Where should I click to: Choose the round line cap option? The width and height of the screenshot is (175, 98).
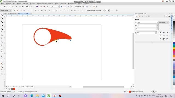point(164,36)
